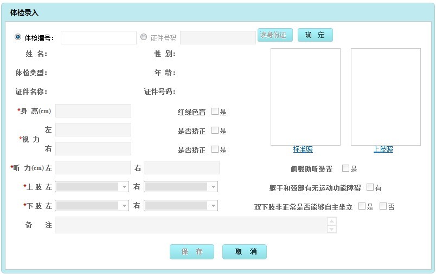Click the 读身份证 button
Image resolution: width=436 pixels, height=274 pixels.
(275, 35)
